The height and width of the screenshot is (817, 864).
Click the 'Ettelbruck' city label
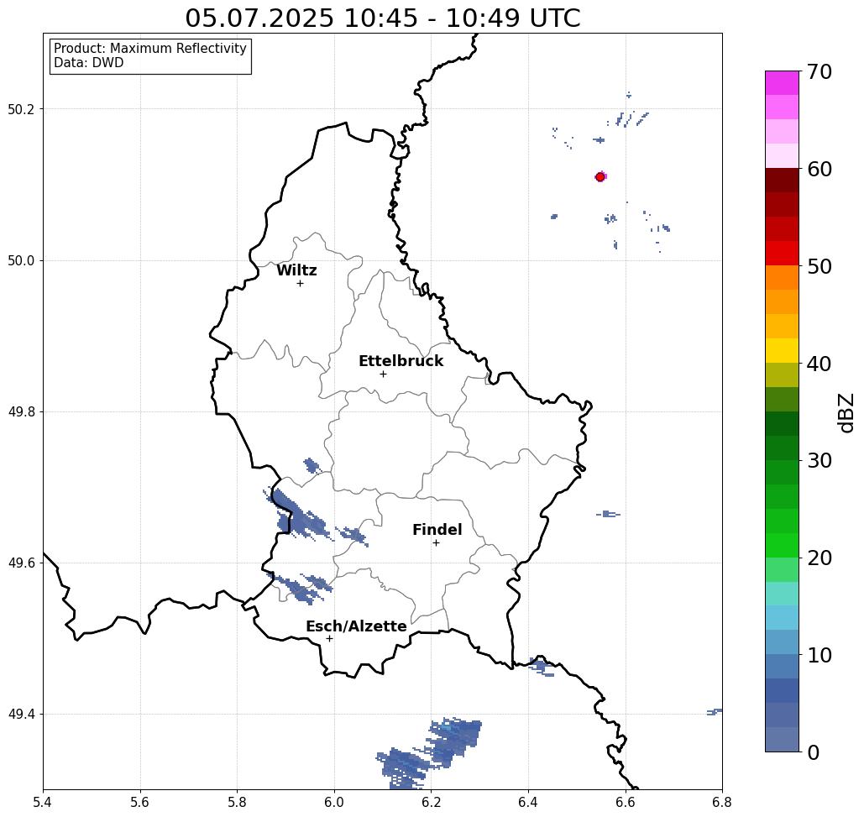[401, 361]
